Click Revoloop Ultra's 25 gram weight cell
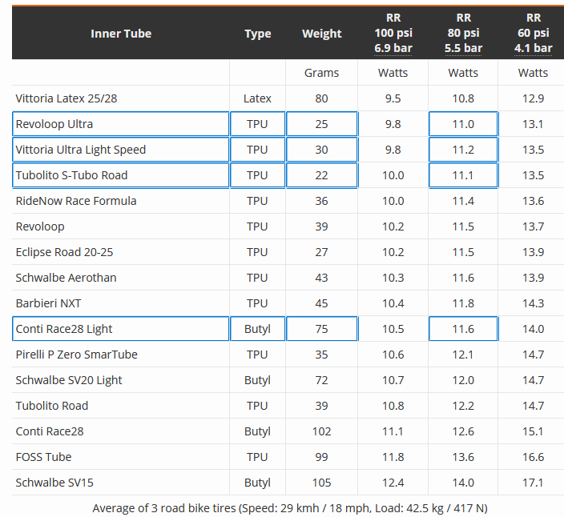The image size is (564, 517). 321,124
